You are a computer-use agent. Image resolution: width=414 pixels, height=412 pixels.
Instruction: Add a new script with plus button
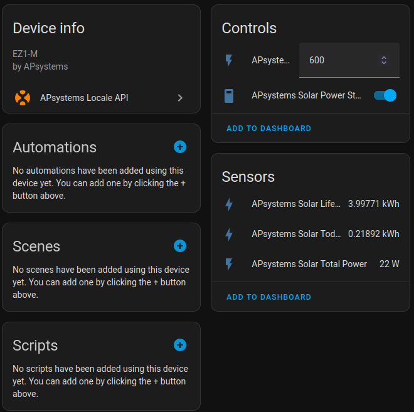pos(180,345)
